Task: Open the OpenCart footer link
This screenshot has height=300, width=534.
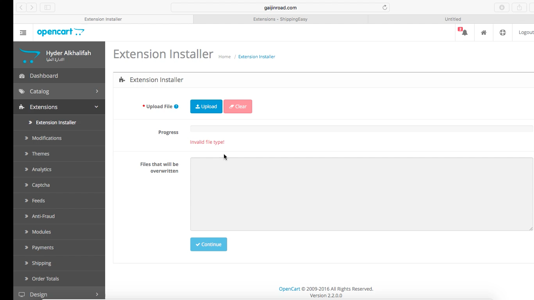Action: pyautogui.click(x=290, y=289)
